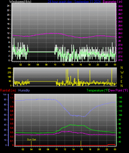The width and height of the screenshot is (129, 153).
Task: Click the 360 degree wind direction tick
Action: (x=9, y=68)
